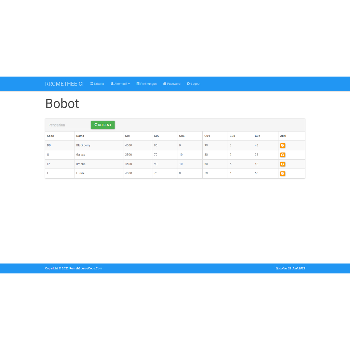The height and width of the screenshot is (350, 350).
Task: Click the edit icon for iPhone row
Action: [283, 164]
